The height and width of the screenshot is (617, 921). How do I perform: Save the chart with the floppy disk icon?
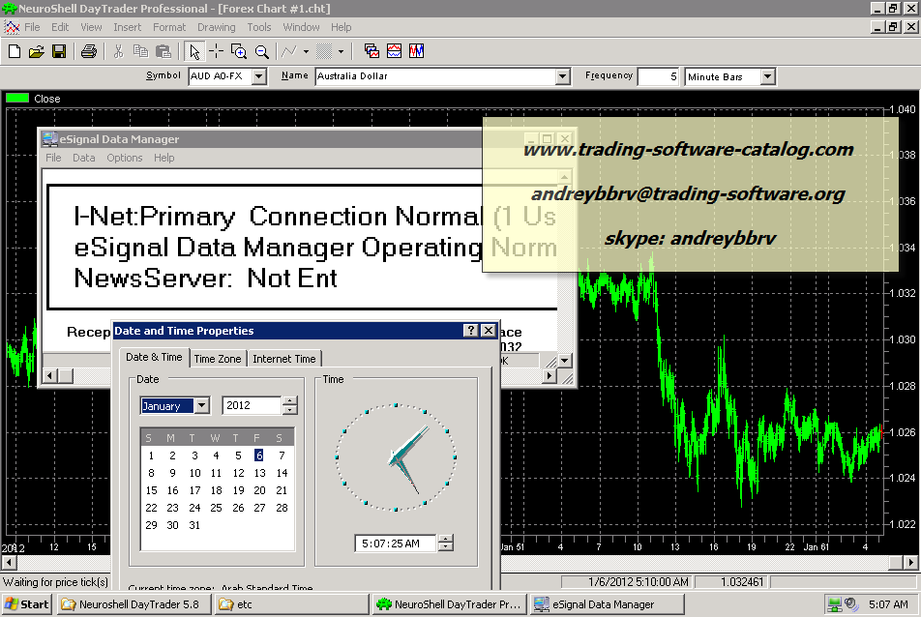(x=58, y=51)
